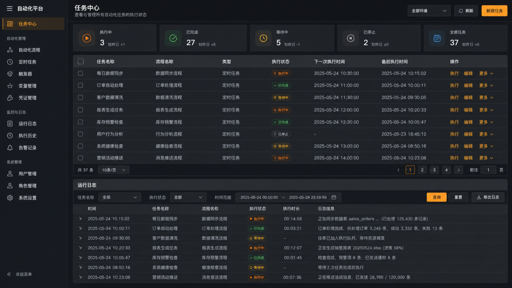Open the 任务名称 filter dropdown
This screenshot has width=512, height=288.
119,197
